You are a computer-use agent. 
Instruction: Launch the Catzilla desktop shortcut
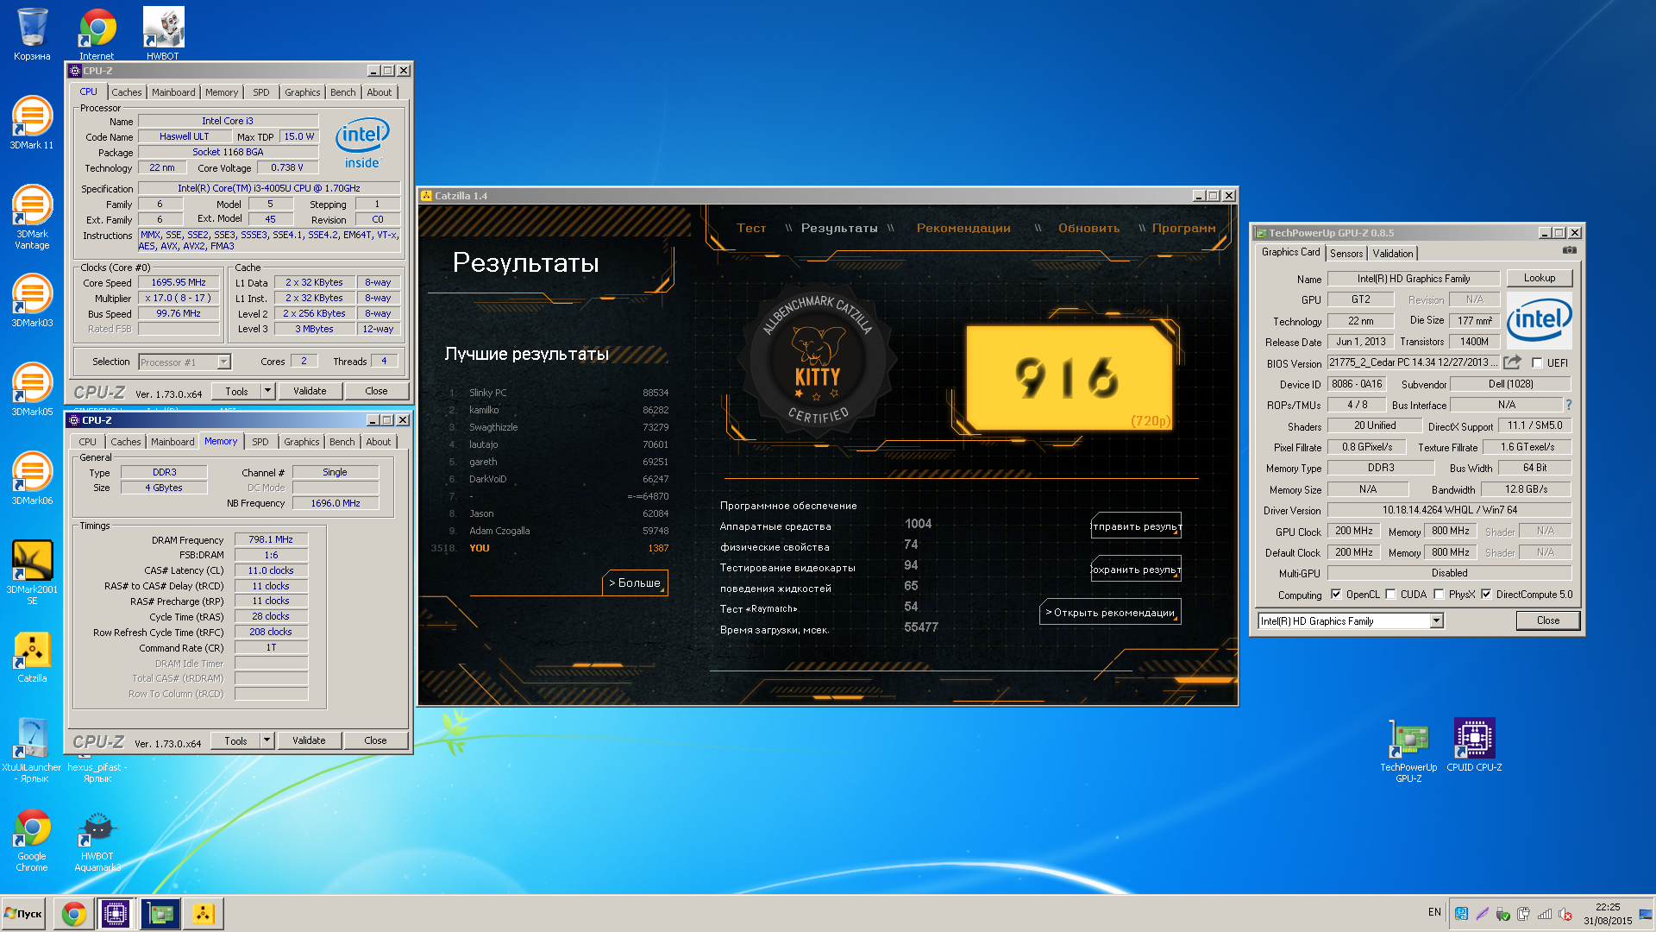(32, 656)
